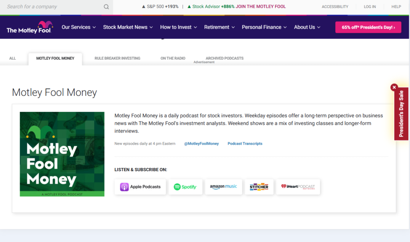Screen dimensions: 410x242
Task: Open the Podcast Transcripts link
Action: (x=245, y=143)
